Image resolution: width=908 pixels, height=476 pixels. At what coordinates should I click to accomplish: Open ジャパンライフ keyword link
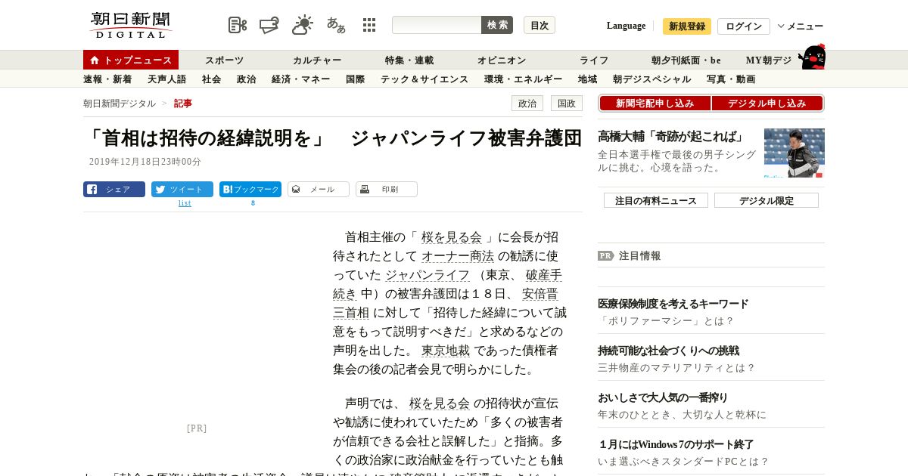tap(428, 275)
